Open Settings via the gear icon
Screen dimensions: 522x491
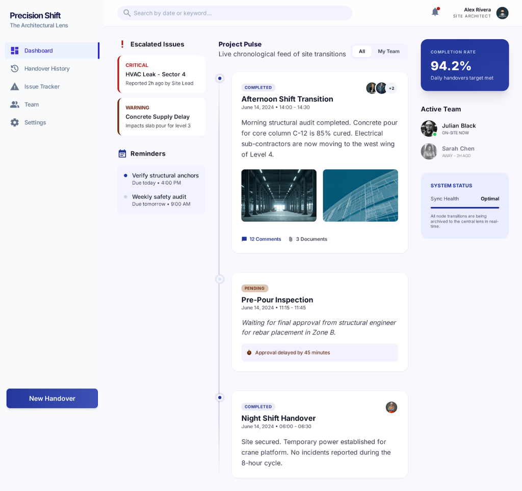[15, 122]
